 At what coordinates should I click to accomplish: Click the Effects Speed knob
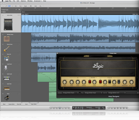coord(114,82)
